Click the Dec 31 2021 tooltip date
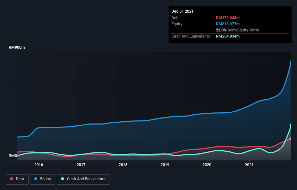The height and width of the screenshot is (190, 297). (182, 11)
